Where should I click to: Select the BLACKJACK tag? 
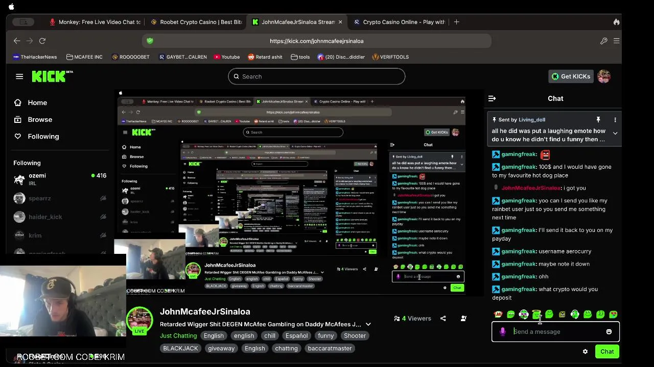[180, 348]
